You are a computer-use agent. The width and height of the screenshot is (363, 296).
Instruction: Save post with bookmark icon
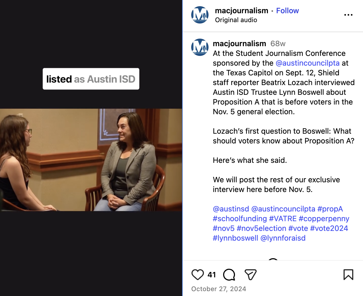click(348, 275)
